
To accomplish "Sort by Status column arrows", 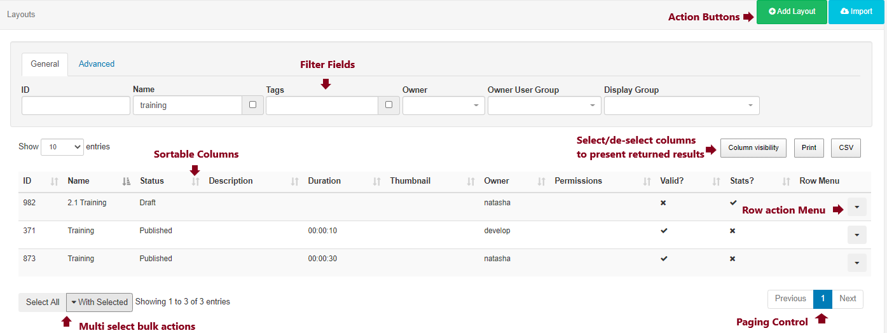I will 196,182.
